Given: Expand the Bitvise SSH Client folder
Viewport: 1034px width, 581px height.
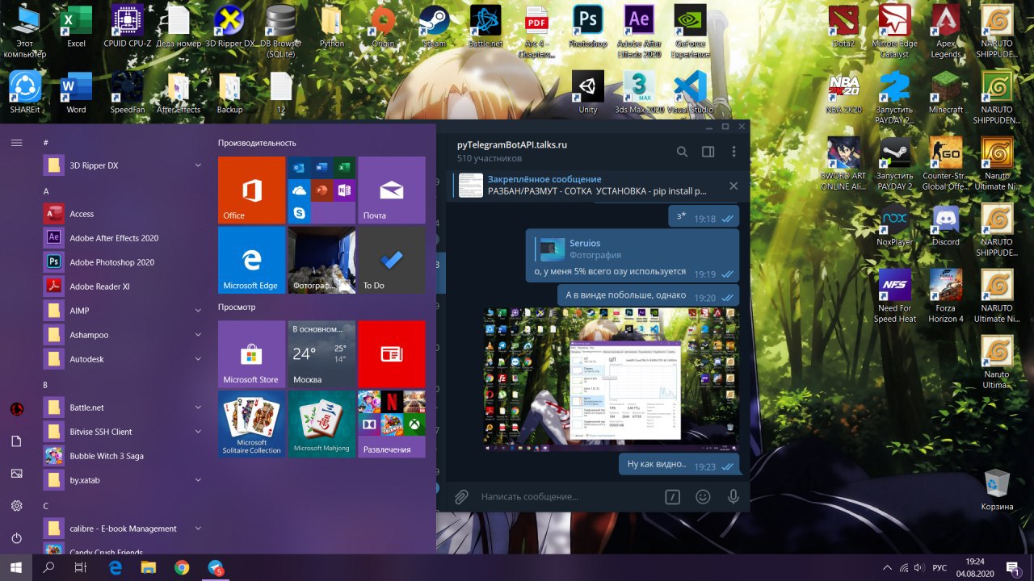Looking at the screenshot, I should coord(123,432).
